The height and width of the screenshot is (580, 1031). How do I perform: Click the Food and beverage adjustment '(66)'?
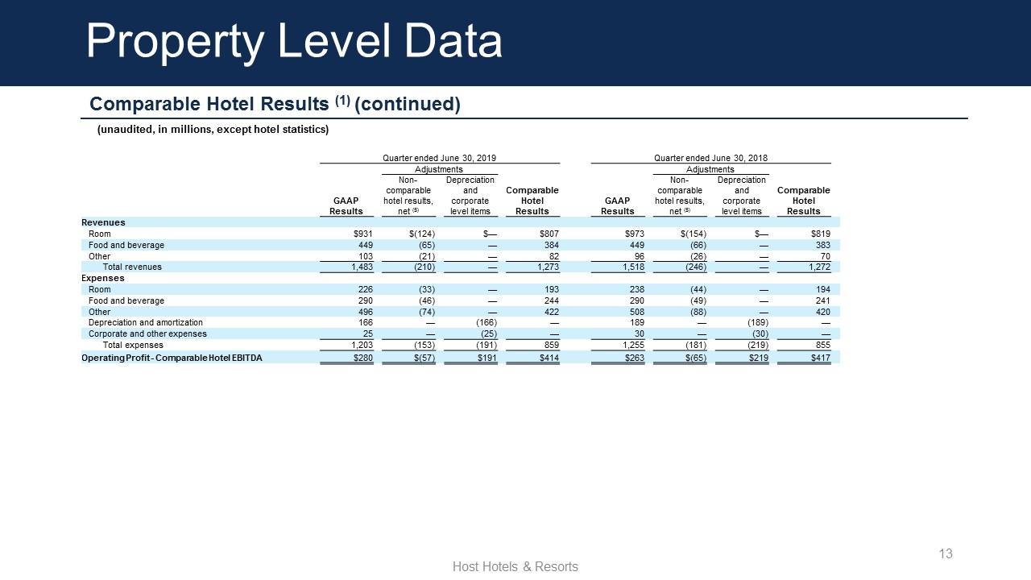[x=696, y=245]
